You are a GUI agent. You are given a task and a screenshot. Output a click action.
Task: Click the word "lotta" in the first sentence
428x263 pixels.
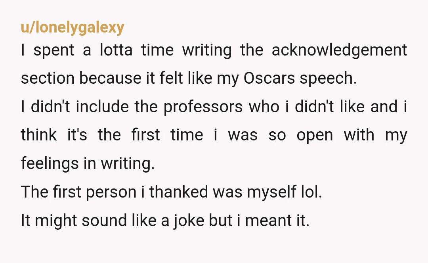116,50
